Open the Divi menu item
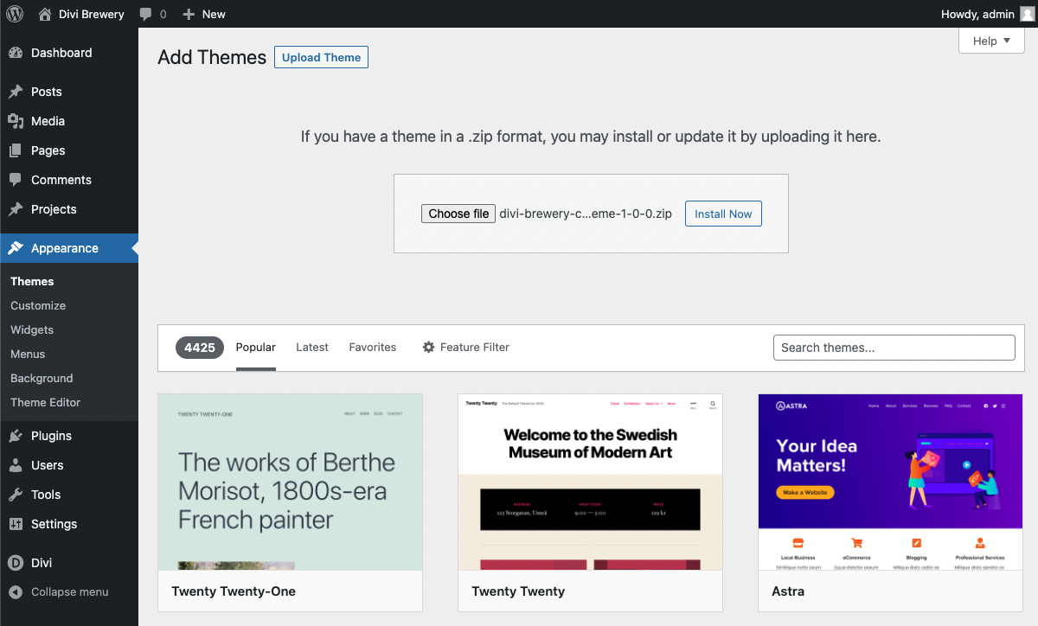 point(69,563)
